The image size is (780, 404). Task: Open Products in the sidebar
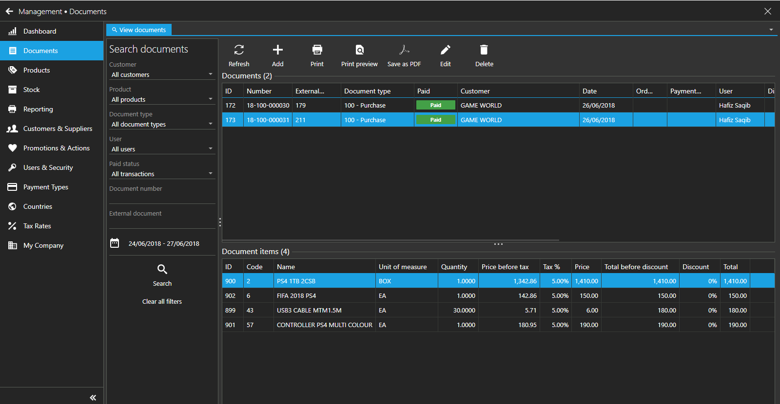point(37,70)
